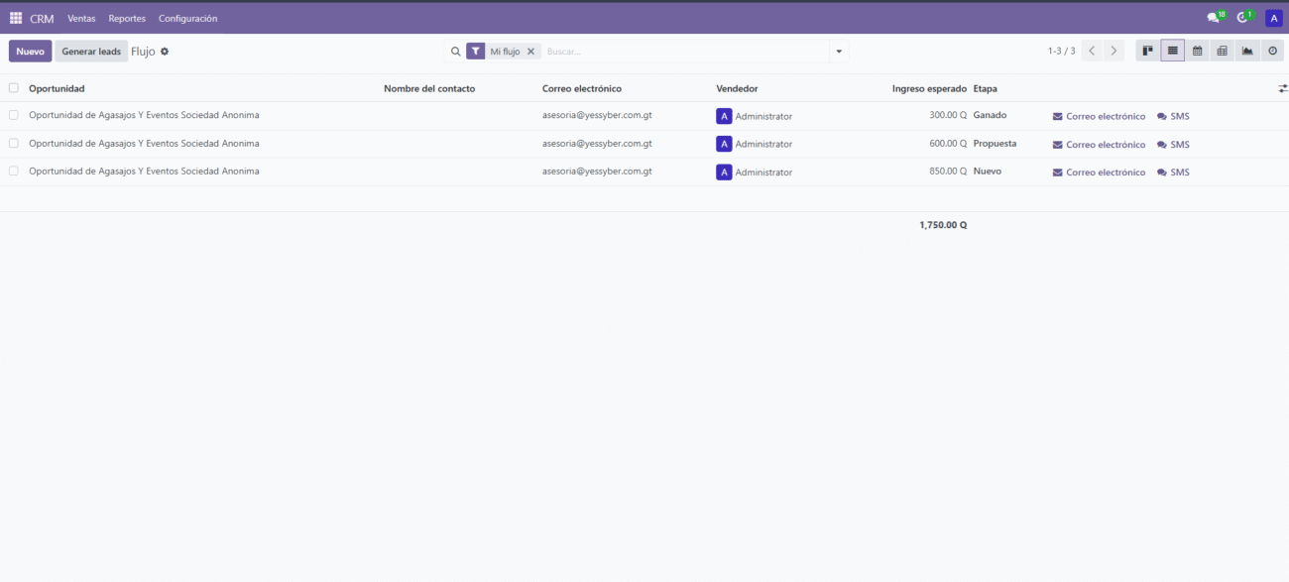Viewport: 1289px width, 582px height.
Task: Open optional columns settings in table header
Action: coord(1282,88)
